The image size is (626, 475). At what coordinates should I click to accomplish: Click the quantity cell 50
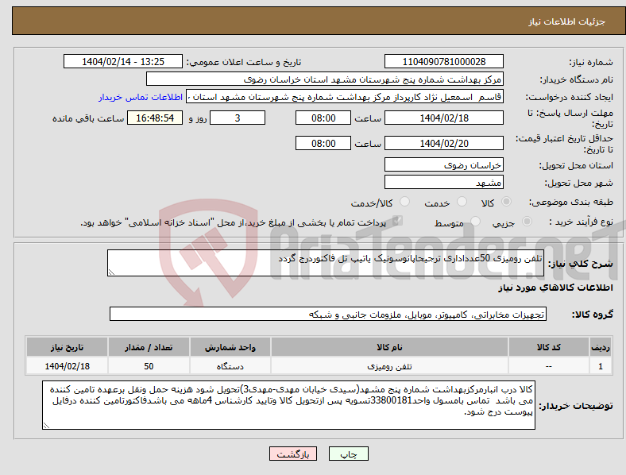pyautogui.click(x=149, y=366)
